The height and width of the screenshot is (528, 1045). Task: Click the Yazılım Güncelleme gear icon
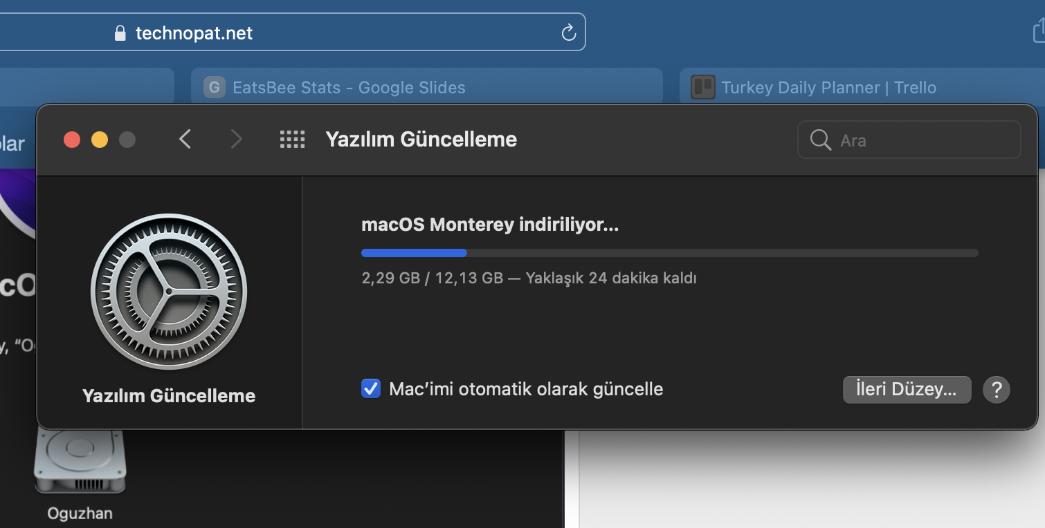[169, 292]
